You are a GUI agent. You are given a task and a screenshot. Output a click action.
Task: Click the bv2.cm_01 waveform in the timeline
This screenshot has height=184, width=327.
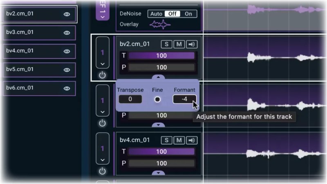265,57
